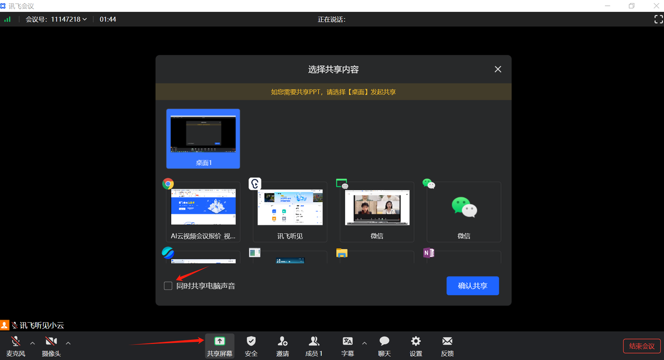Screen dimensions: 664x360
Task: Click the 讯飞听见小云 participant name
Action: coord(41,325)
